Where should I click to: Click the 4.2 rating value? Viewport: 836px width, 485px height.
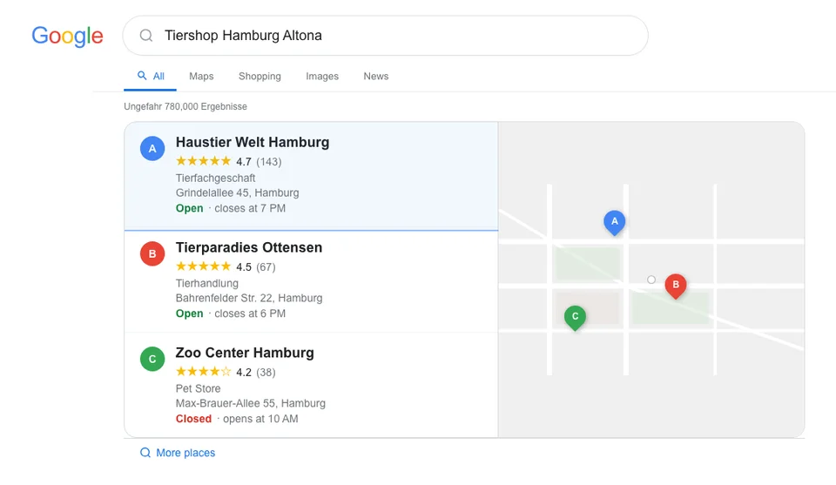coord(244,372)
